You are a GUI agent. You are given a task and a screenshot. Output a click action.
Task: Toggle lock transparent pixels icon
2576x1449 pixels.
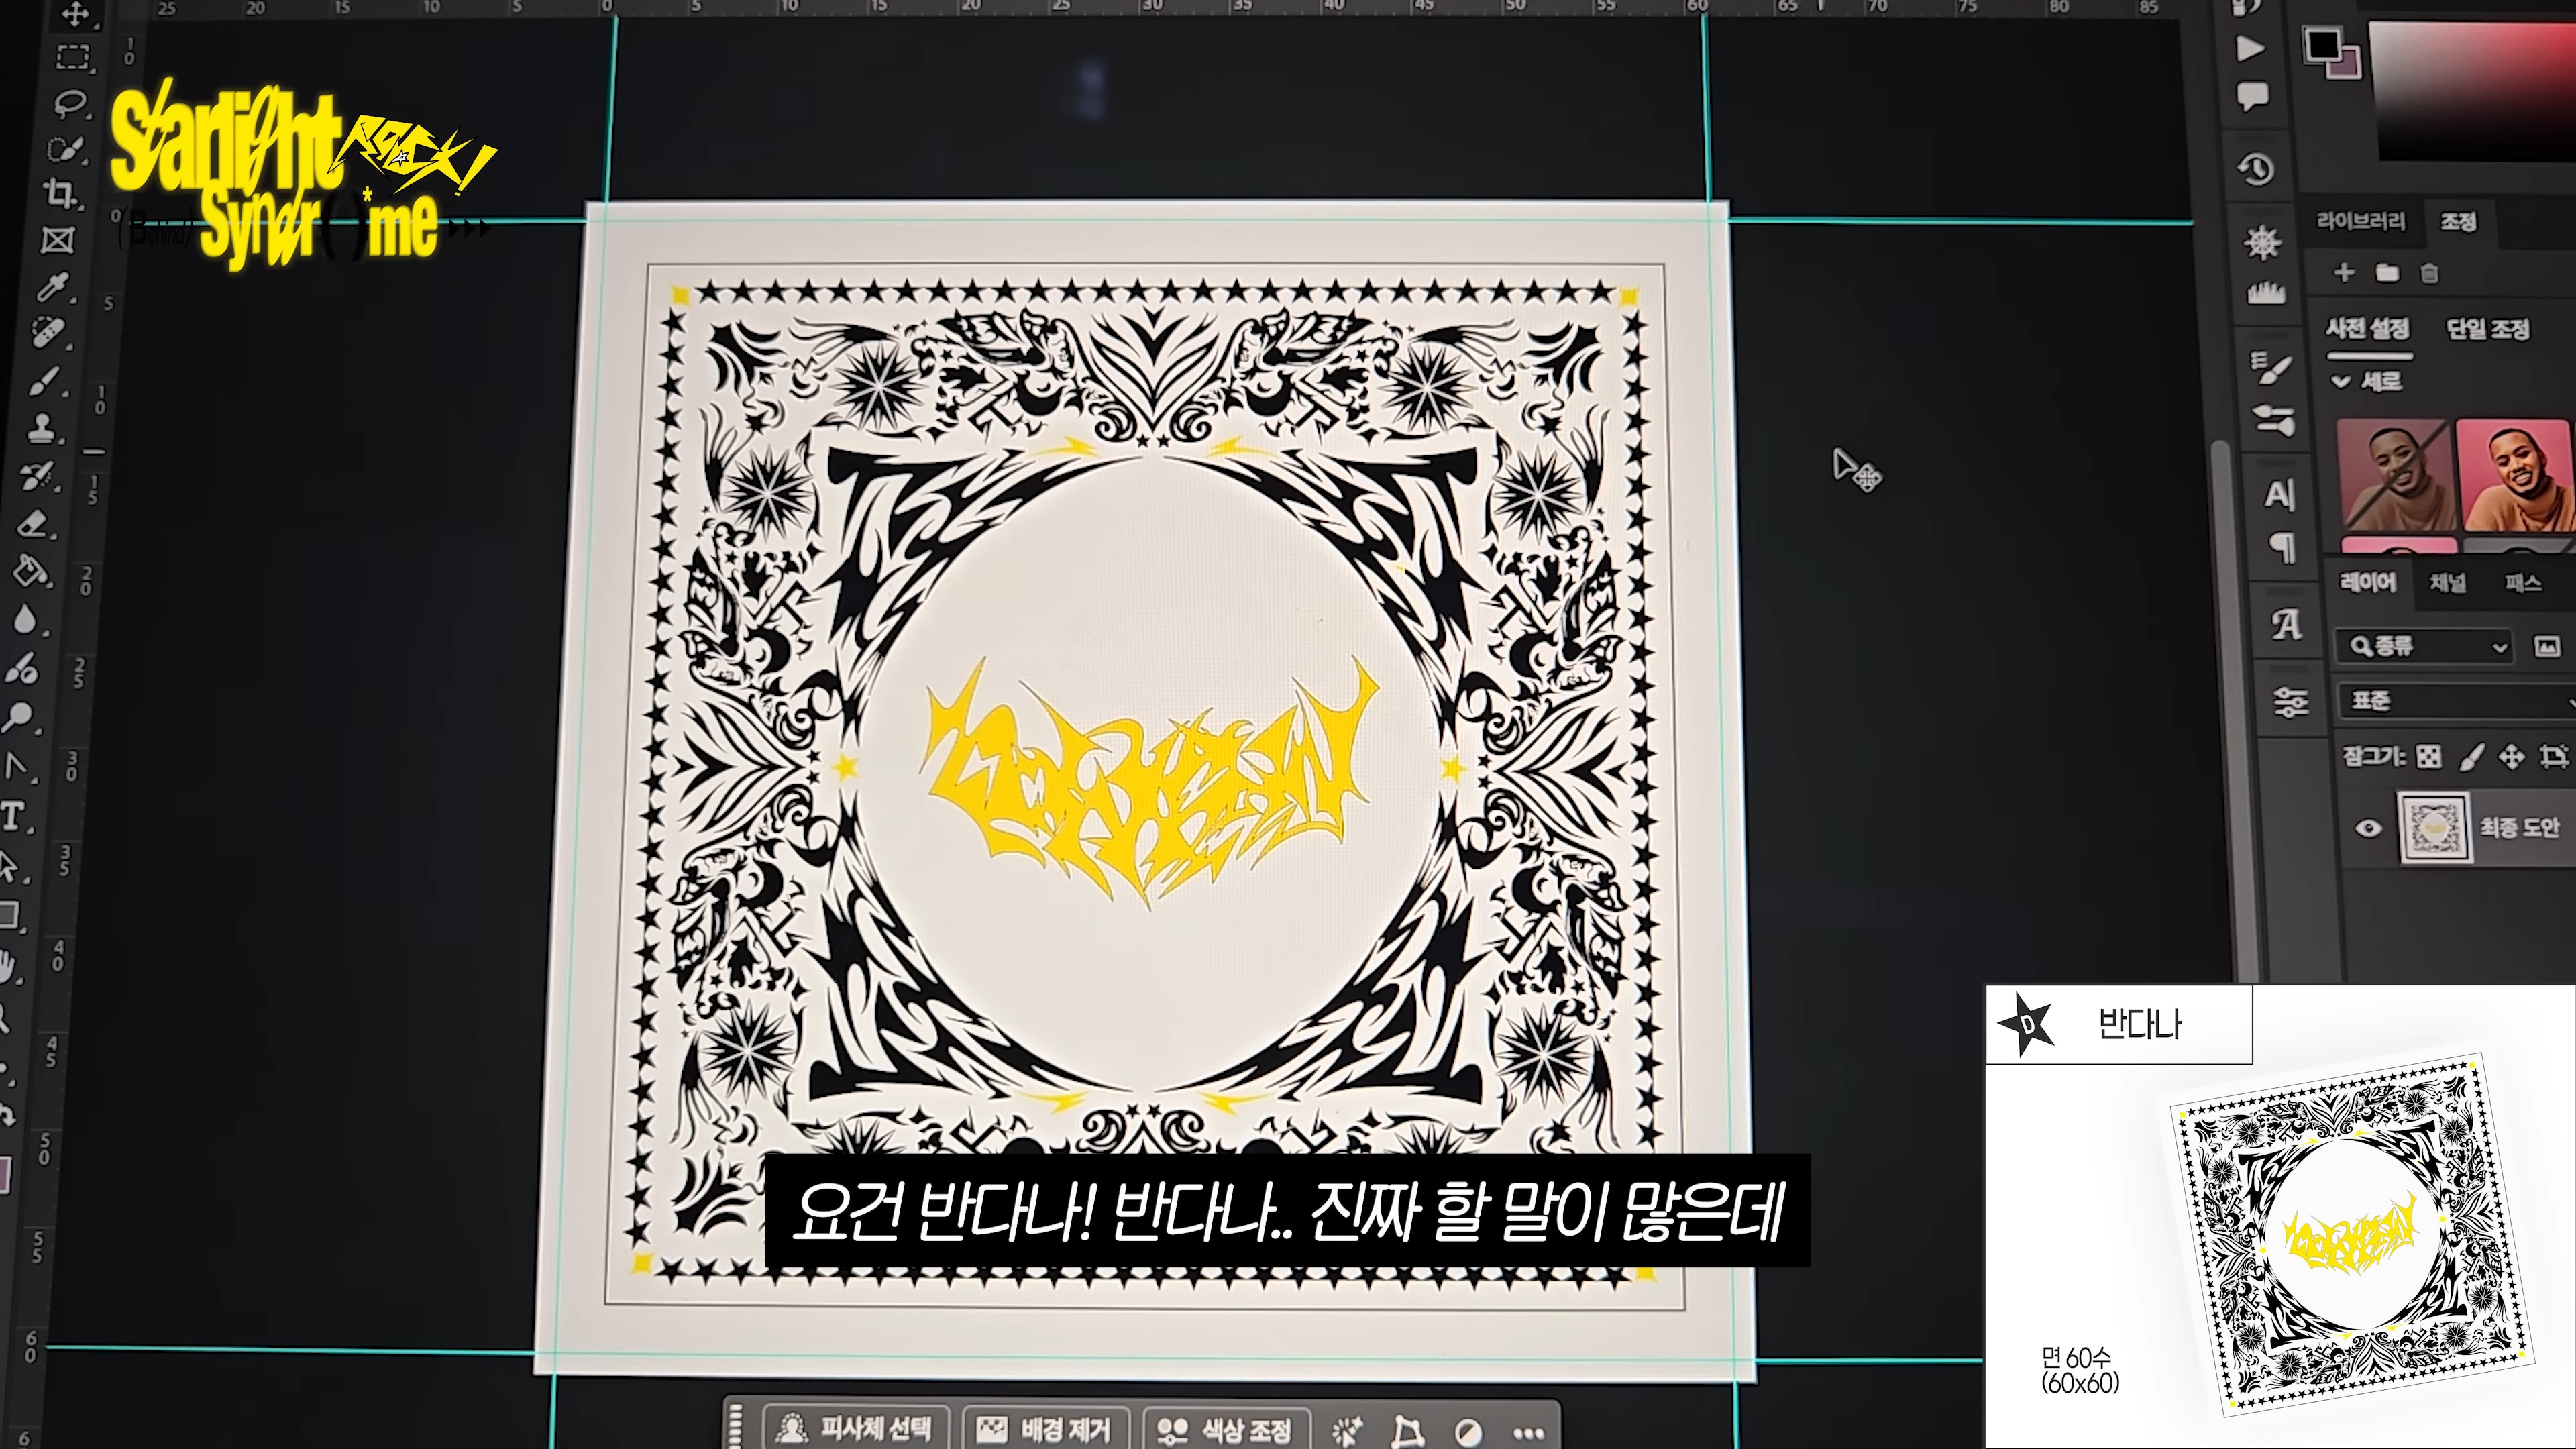point(2428,757)
